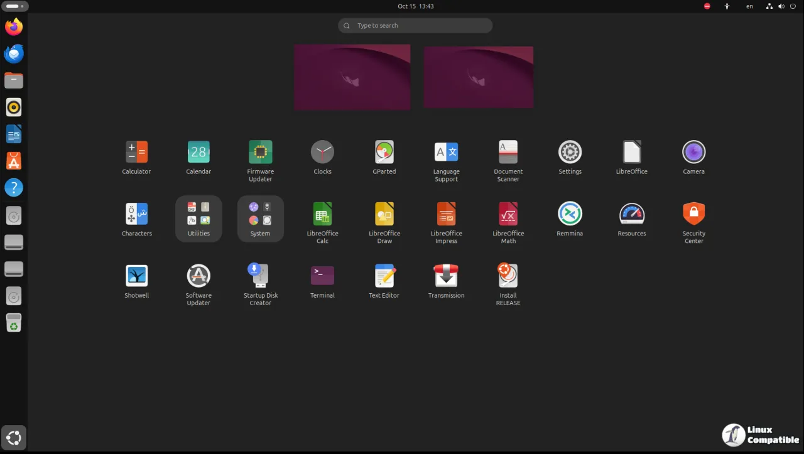Open Language Support
Image resolution: width=804 pixels, height=454 pixels.
pyautogui.click(x=447, y=152)
